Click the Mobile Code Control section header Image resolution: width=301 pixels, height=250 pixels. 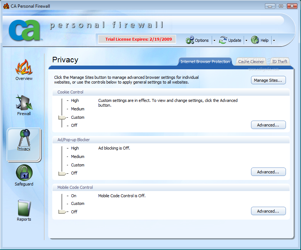tap(171, 187)
